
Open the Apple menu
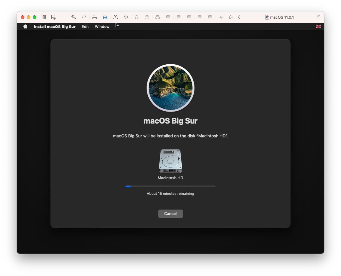[25, 26]
